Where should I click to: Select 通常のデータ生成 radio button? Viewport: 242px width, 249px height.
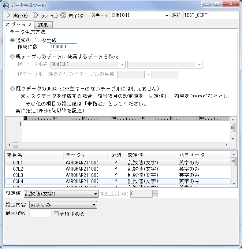tap(12, 40)
